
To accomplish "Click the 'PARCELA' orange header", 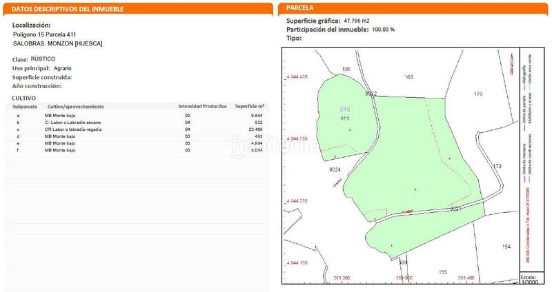I will click(299, 8).
